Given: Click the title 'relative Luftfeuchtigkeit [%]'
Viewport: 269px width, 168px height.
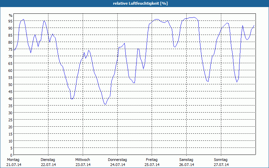Looking at the screenshot, I should (140, 3).
